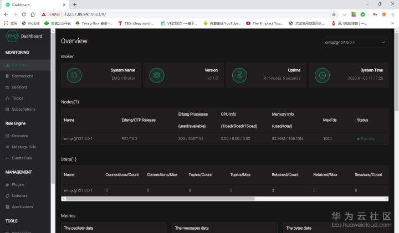399x233 pixels.
Task: Click the Events Rule sidebar icon
Action: (7, 158)
